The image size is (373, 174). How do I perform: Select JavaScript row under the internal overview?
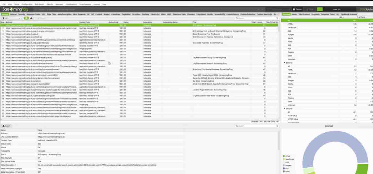[x=327, y=28]
